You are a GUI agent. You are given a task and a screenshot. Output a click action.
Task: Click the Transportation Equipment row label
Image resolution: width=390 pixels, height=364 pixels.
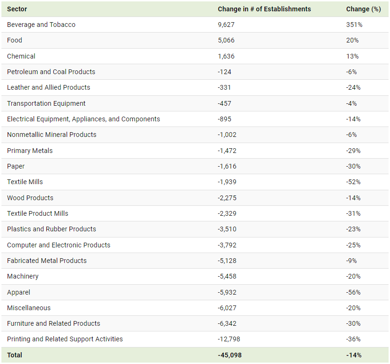46,103
